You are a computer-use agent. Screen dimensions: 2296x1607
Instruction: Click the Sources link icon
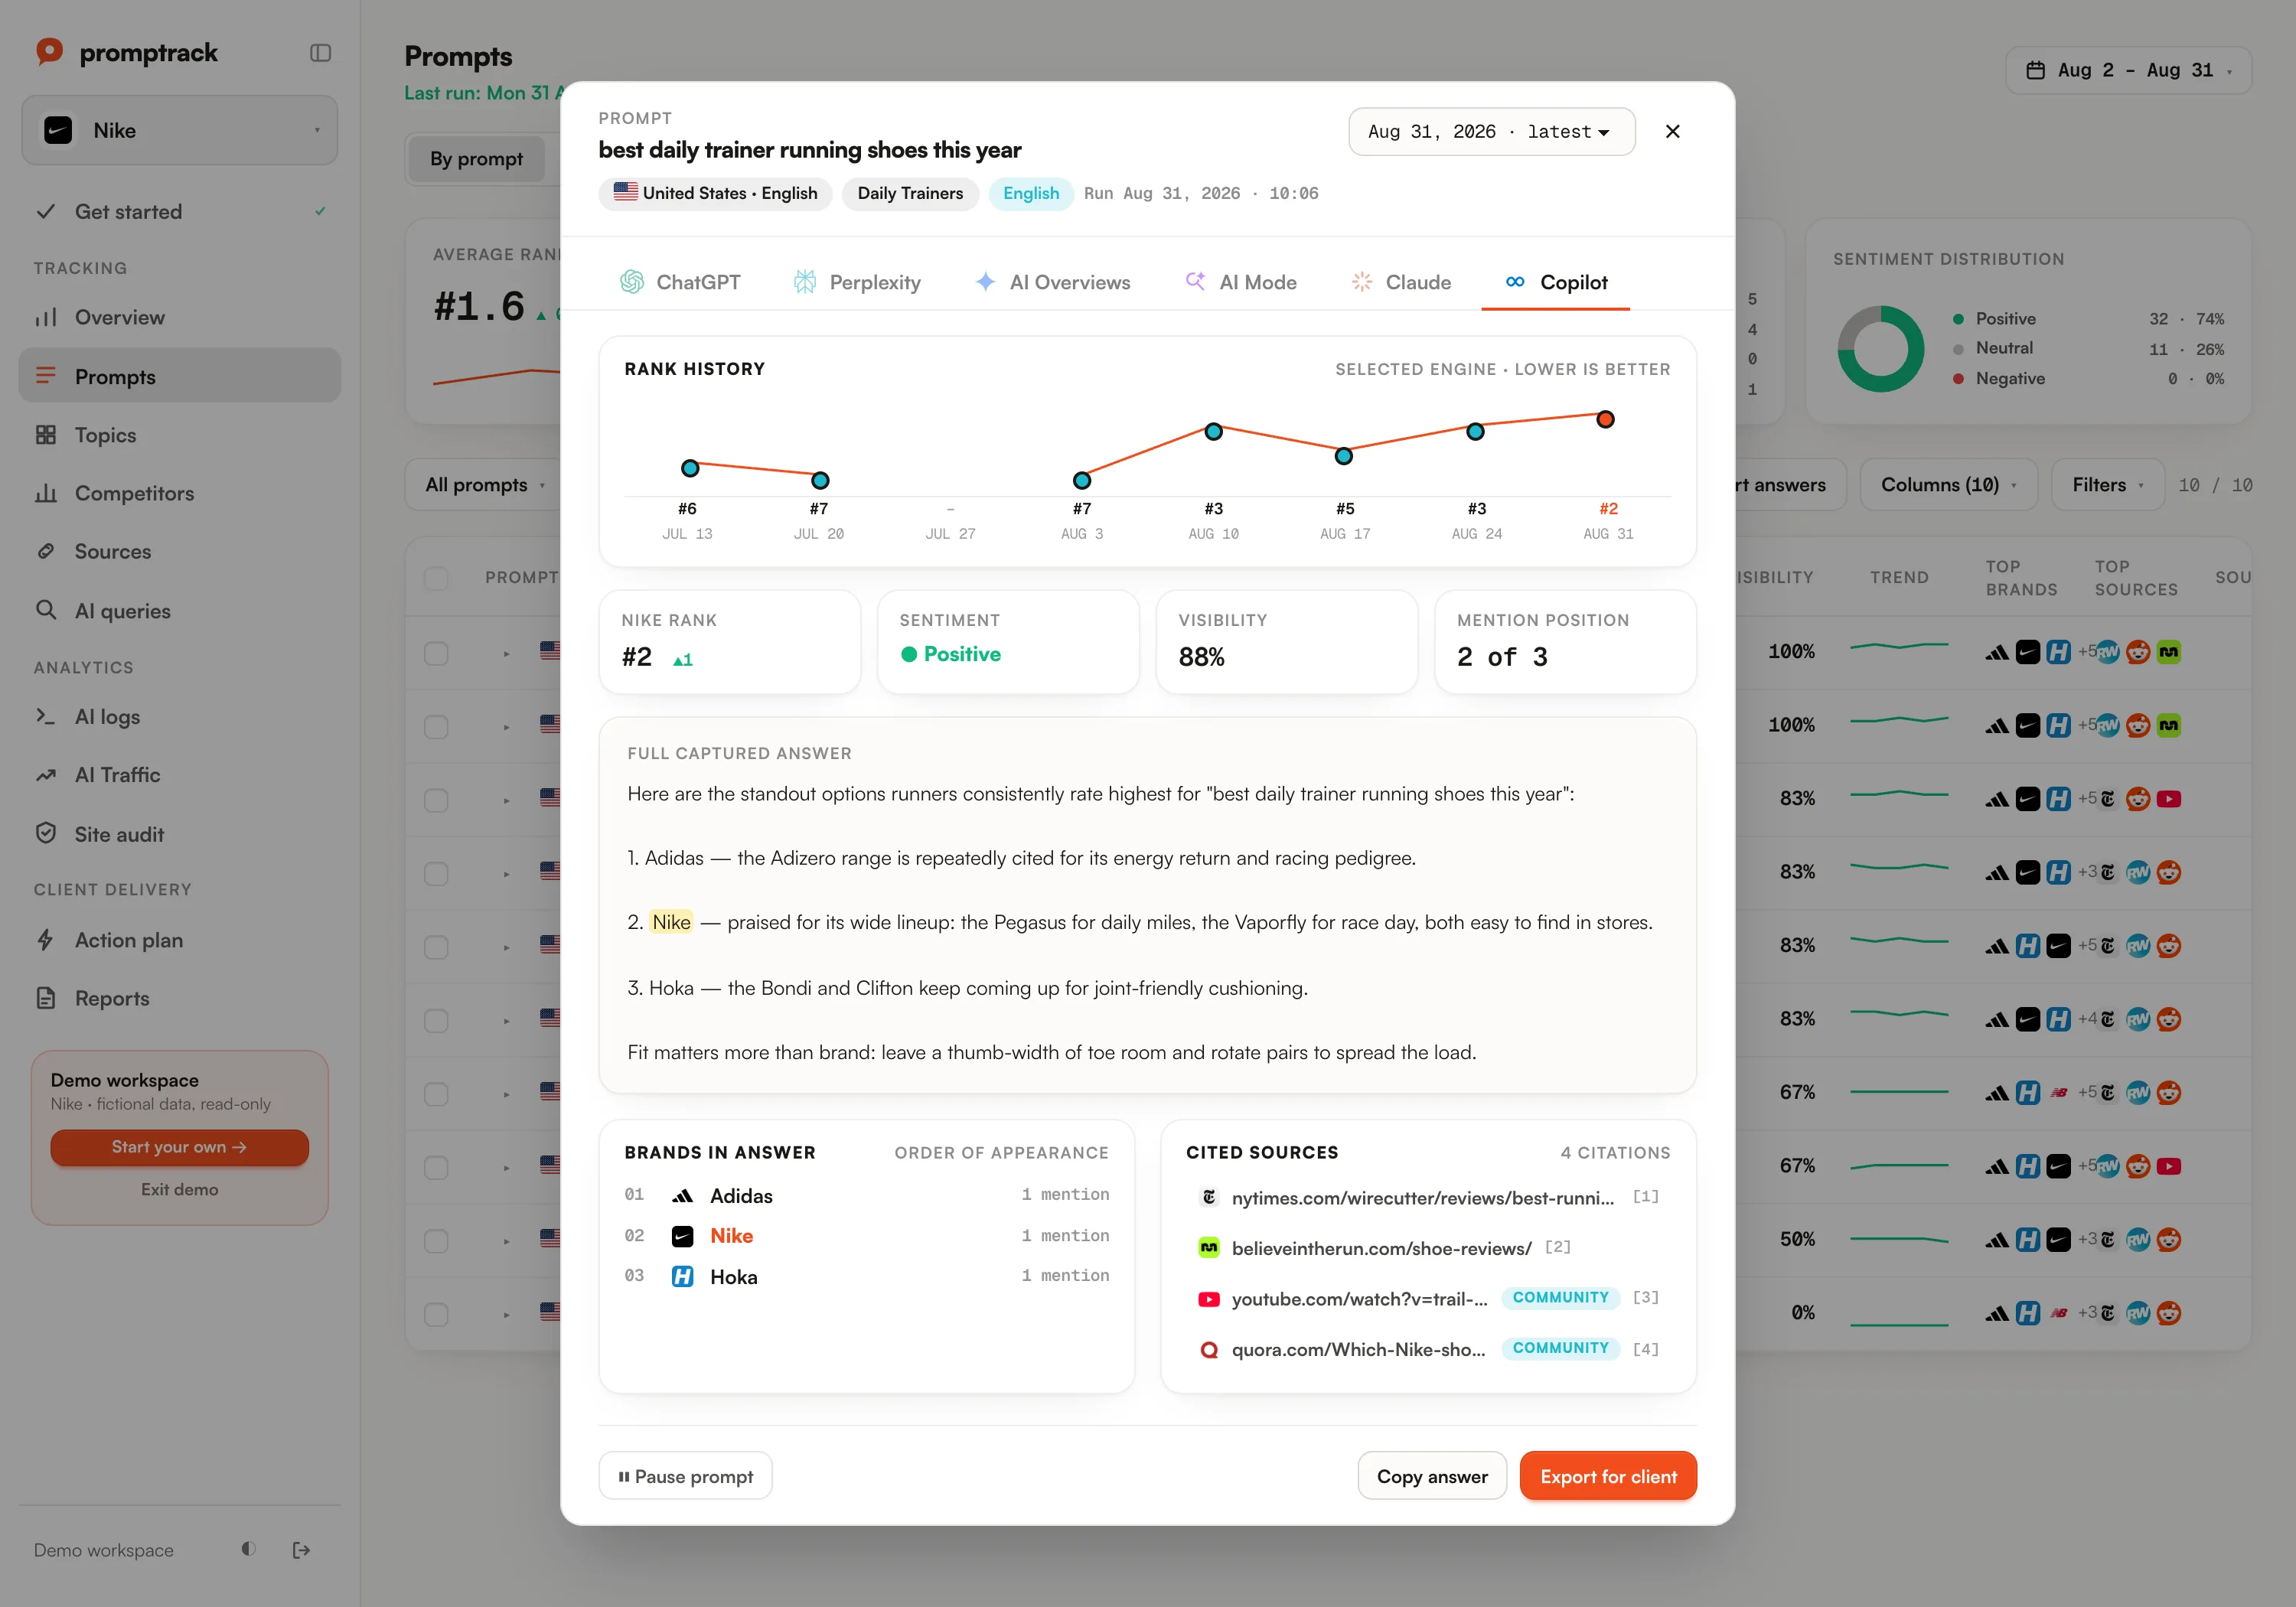46,551
